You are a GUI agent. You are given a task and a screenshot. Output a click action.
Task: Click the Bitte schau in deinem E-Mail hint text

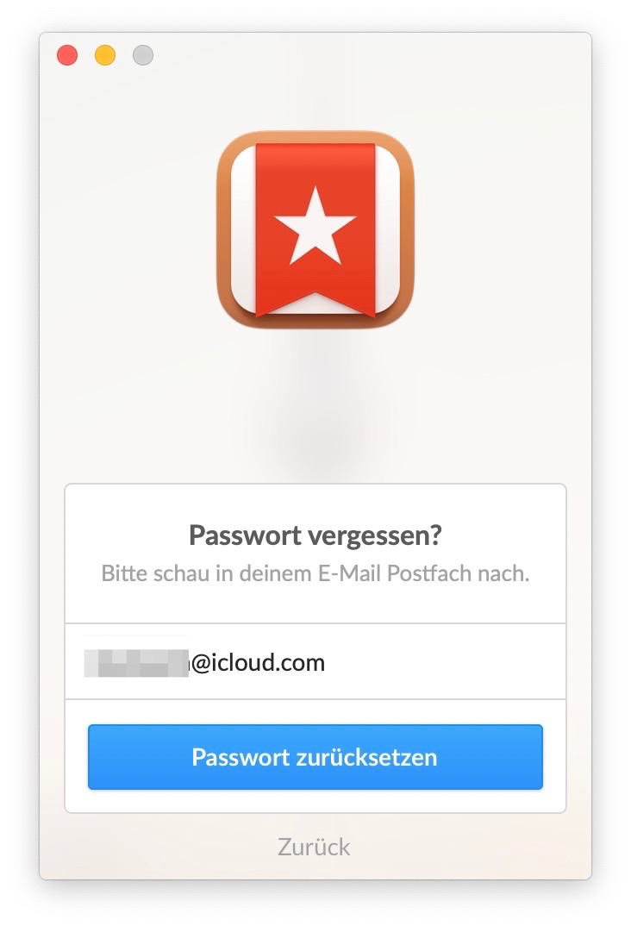click(315, 573)
